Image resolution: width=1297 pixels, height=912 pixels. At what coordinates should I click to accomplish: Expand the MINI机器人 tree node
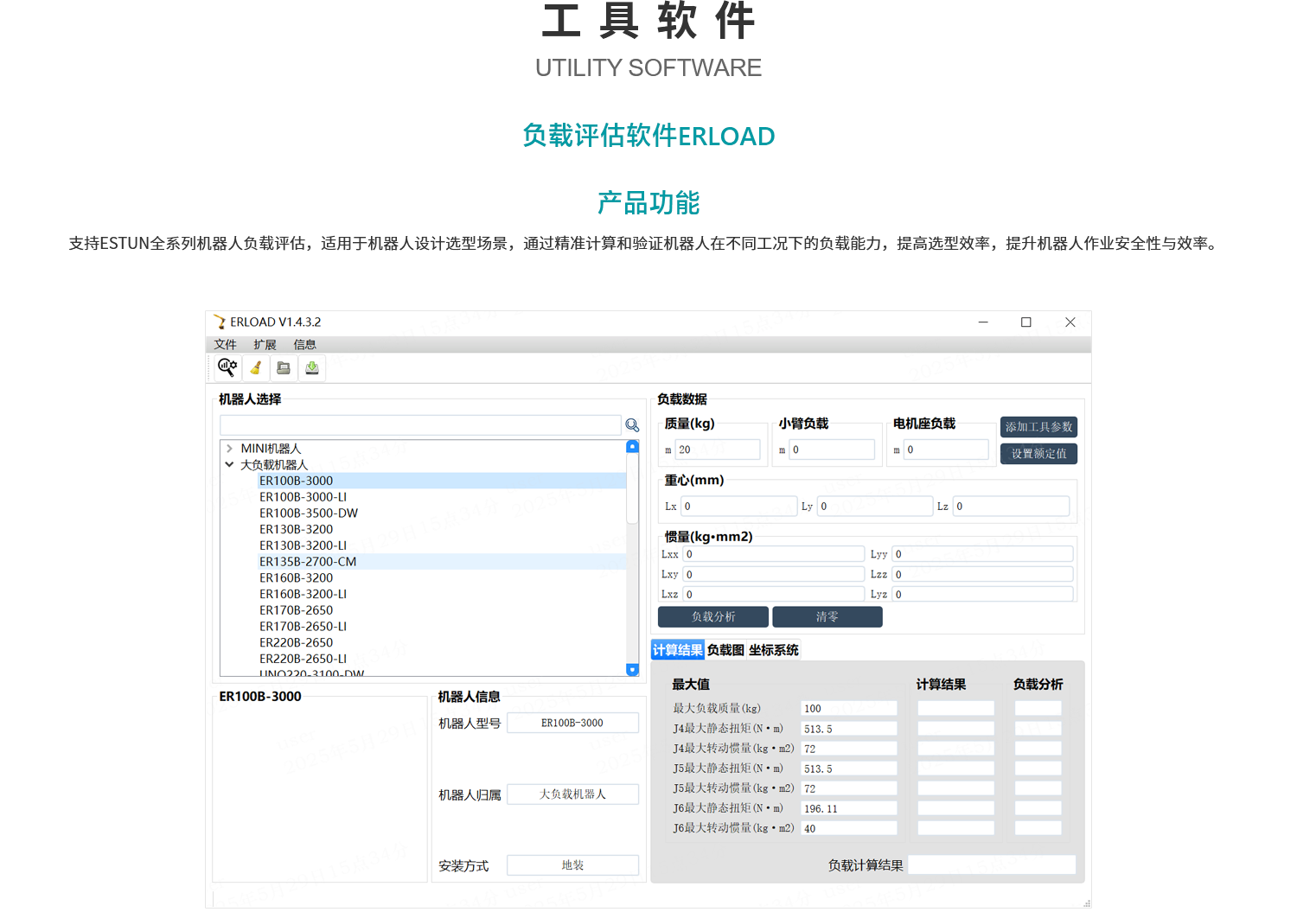tap(228, 448)
